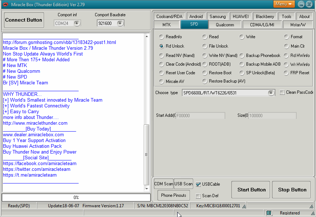
Task: Click the status bar table icon beside Registered
Action: tap(269, 213)
